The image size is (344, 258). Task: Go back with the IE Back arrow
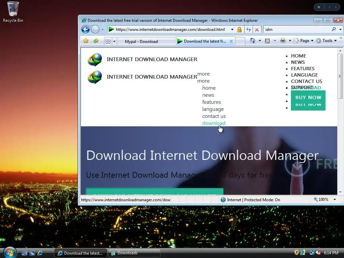85,30
